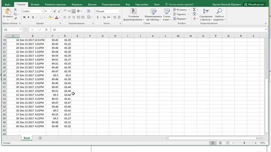Click the Fill Color bucket icon
Image resolution: width=271 pixels, height=152 pixels.
[50, 17]
